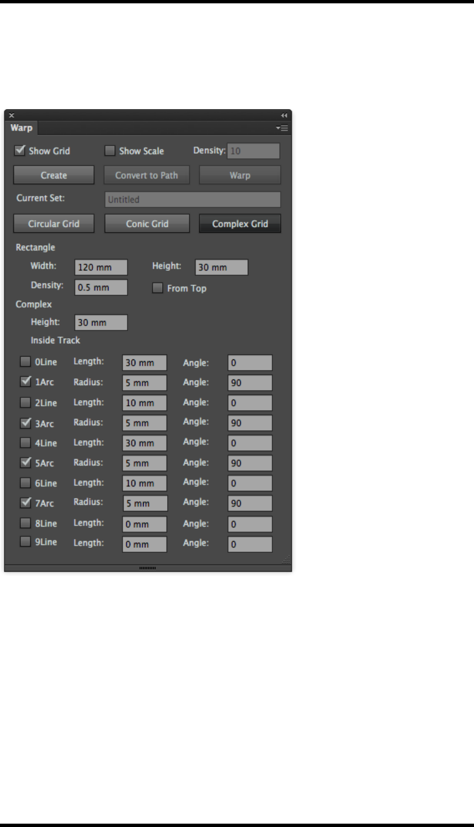The height and width of the screenshot is (827, 474).
Task: Click the 6Line Angle field
Action: click(x=250, y=483)
